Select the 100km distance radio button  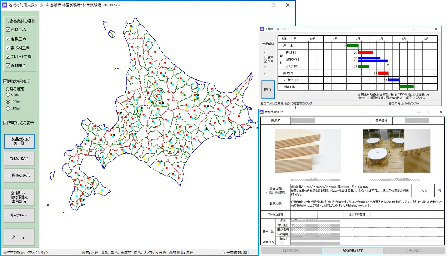click(x=8, y=102)
